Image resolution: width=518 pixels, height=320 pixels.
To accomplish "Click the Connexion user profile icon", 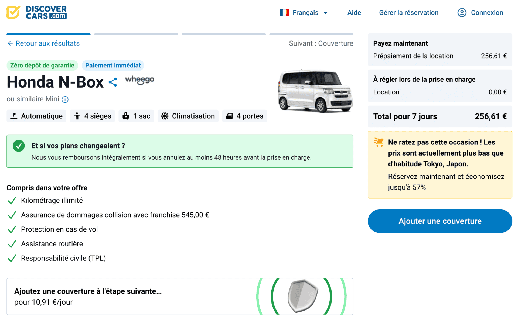I will tap(462, 13).
